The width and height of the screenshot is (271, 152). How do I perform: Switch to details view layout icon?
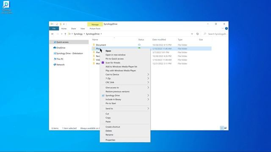point(222,128)
